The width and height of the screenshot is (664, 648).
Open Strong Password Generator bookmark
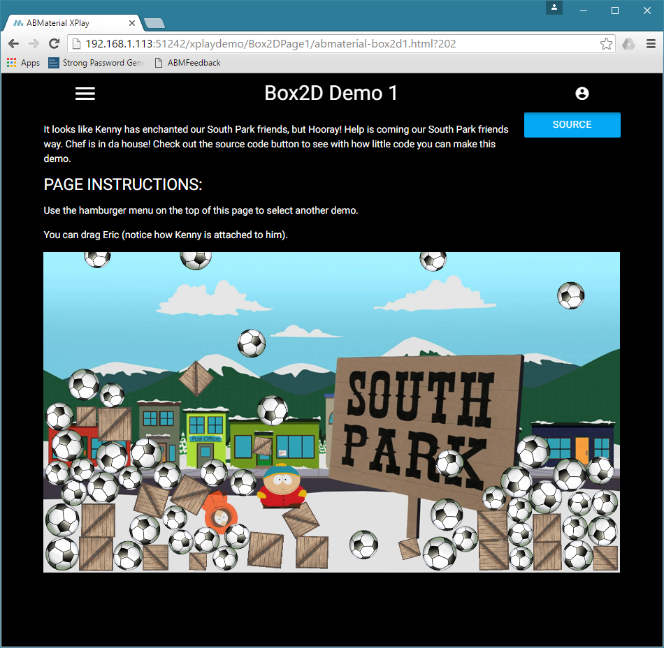[97, 63]
